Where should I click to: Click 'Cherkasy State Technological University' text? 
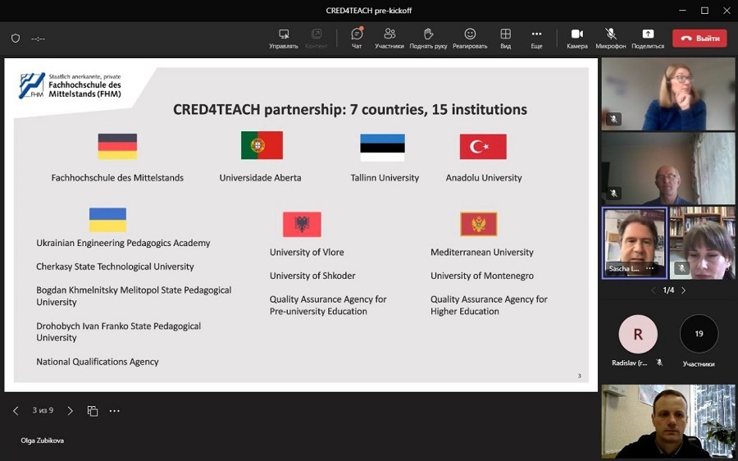click(x=116, y=267)
